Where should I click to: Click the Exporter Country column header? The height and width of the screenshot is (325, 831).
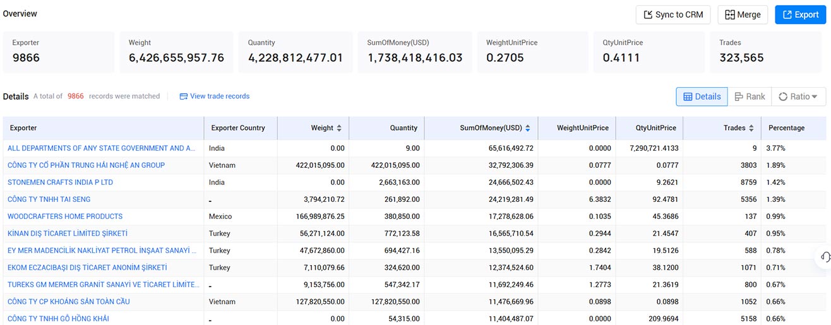point(241,128)
